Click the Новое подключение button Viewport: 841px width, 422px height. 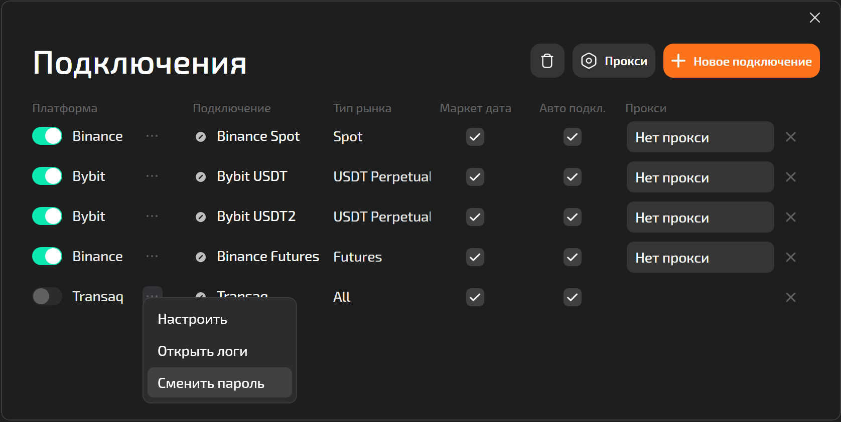click(741, 61)
